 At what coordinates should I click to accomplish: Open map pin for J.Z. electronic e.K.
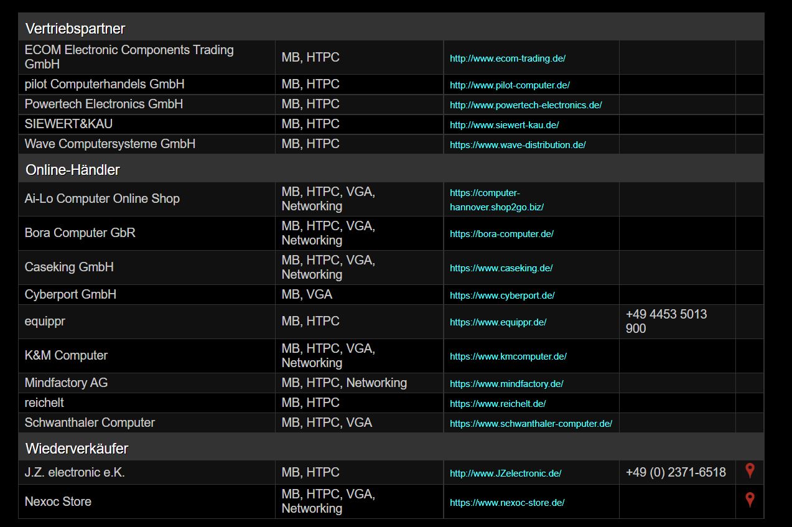click(x=750, y=471)
